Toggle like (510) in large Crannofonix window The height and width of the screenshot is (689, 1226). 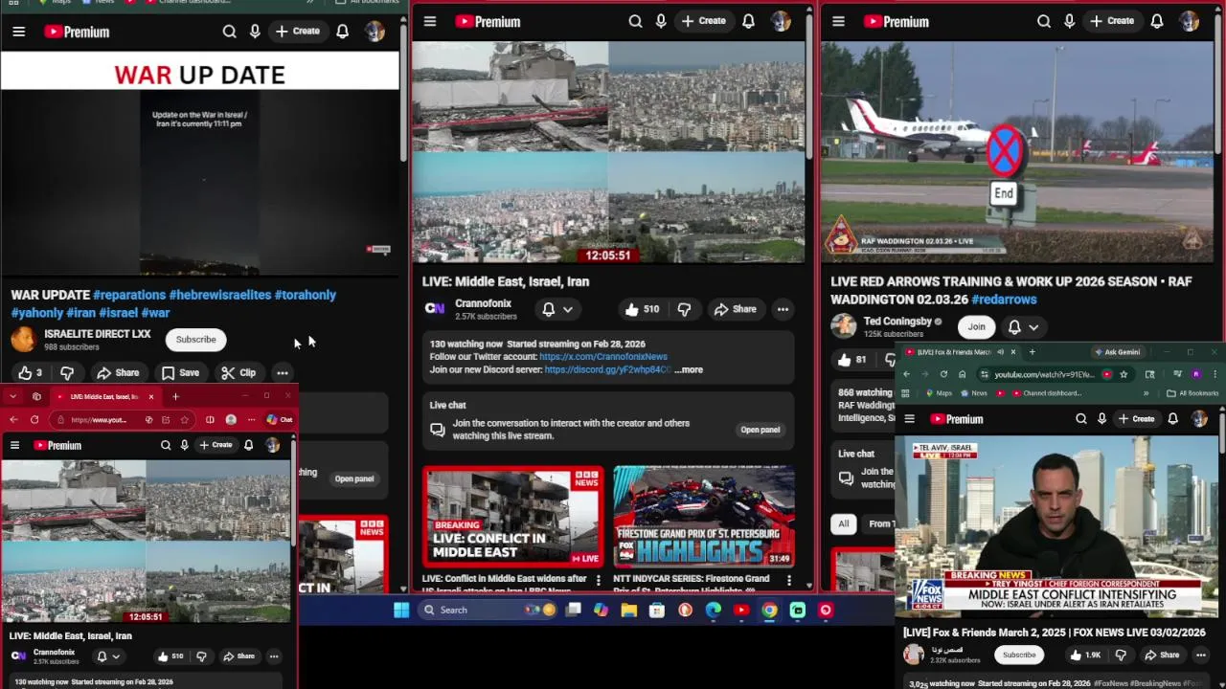(x=642, y=309)
